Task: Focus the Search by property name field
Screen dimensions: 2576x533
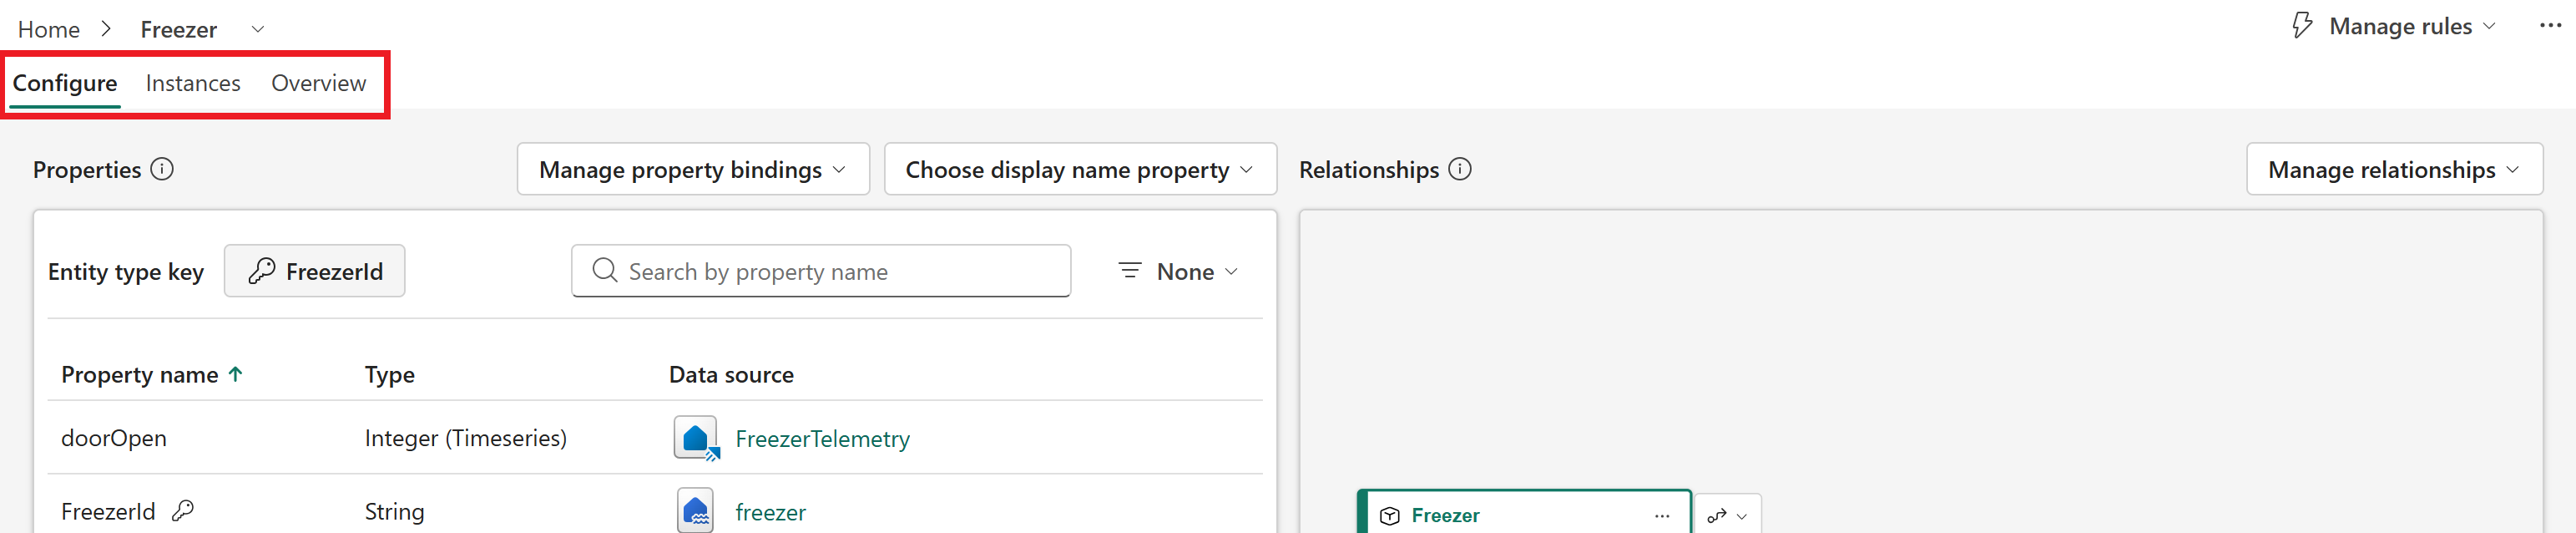Action: tap(821, 271)
